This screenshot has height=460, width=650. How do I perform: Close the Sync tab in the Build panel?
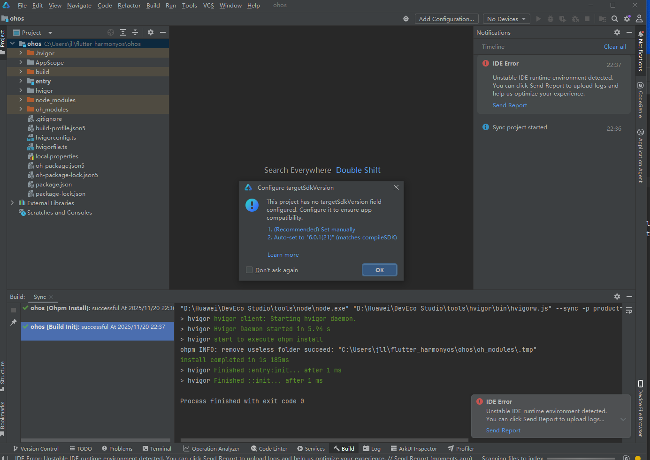click(51, 297)
